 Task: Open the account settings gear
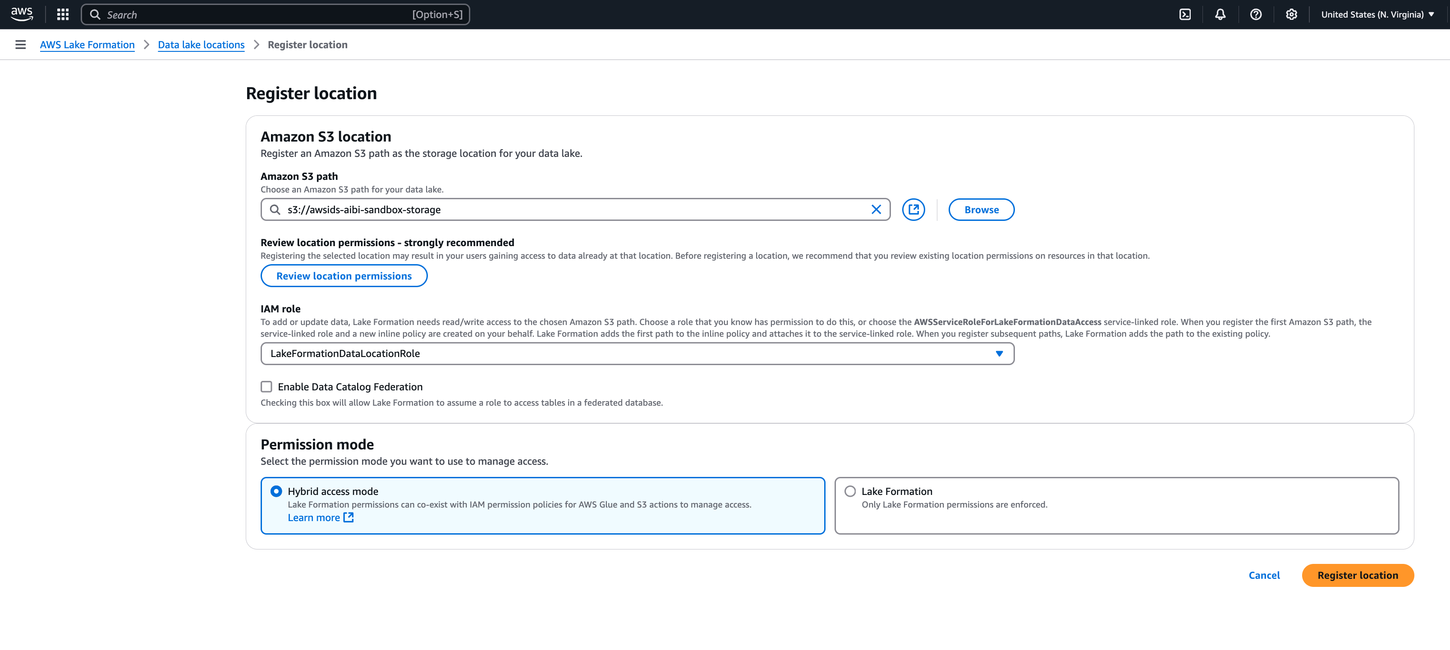coord(1291,14)
